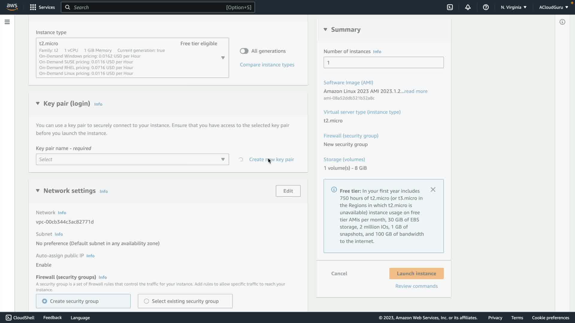Collapse the Network settings section
575x323 pixels.
[38, 191]
